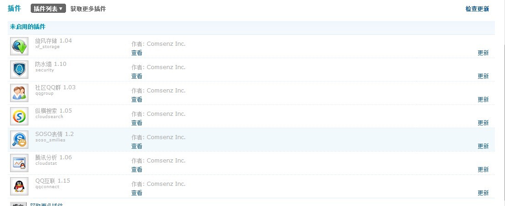
Task: Click the 插件 page title
Action: click(14, 8)
